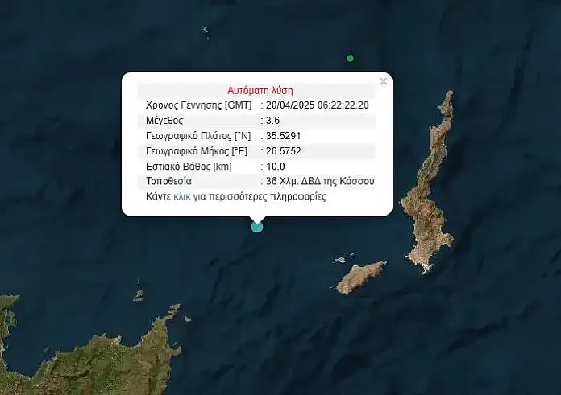Select the 20/04/2025 06:22:22.20 timestamp value
The height and width of the screenshot is (395, 561).
(318, 105)
